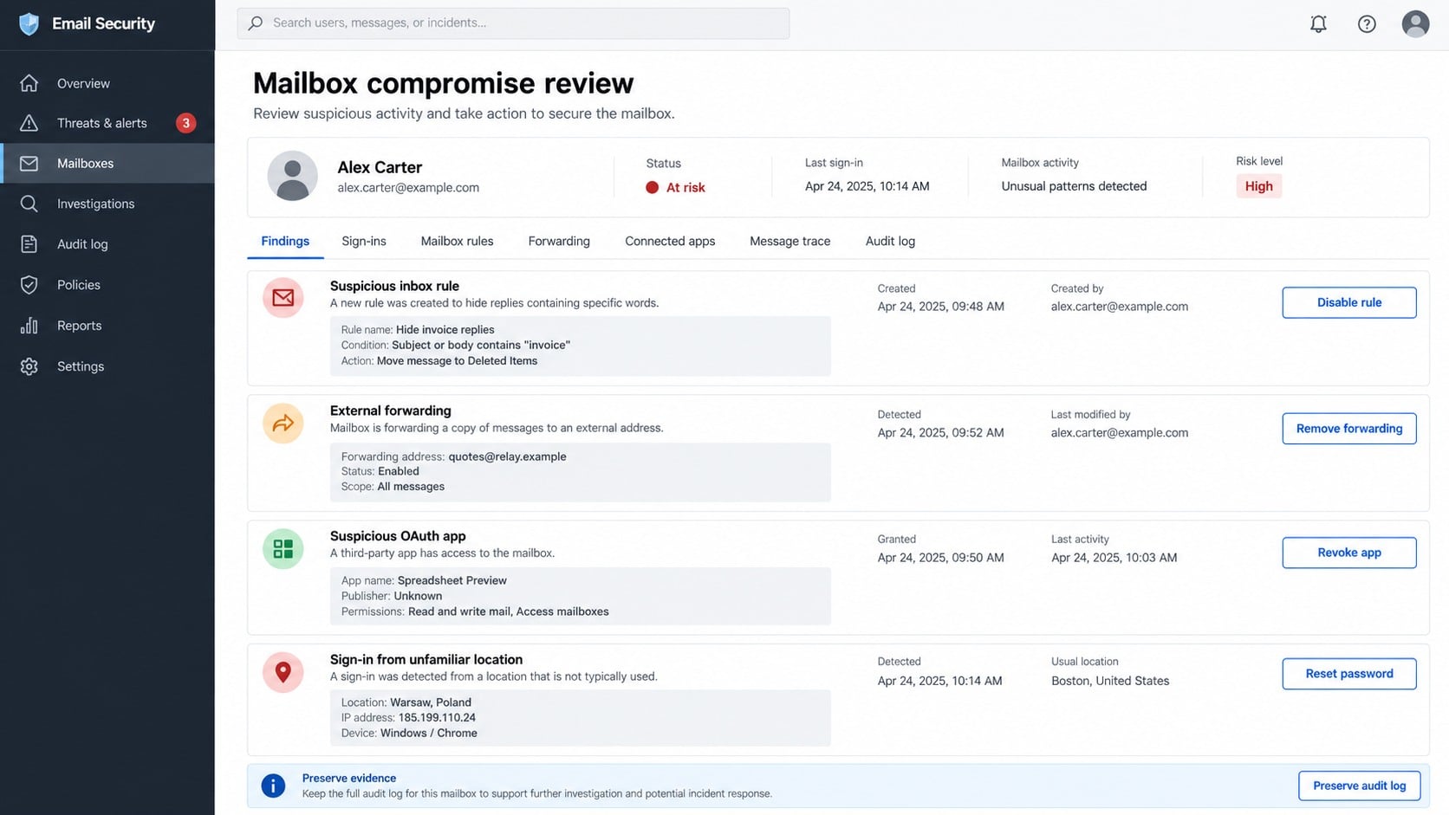Open the Mailbox rules tab
1449x815 pixels.
[457, 242]
